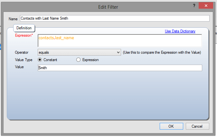Click the red Expression* label
Viewport: 217px width, 137px height.
pos(24,35)
